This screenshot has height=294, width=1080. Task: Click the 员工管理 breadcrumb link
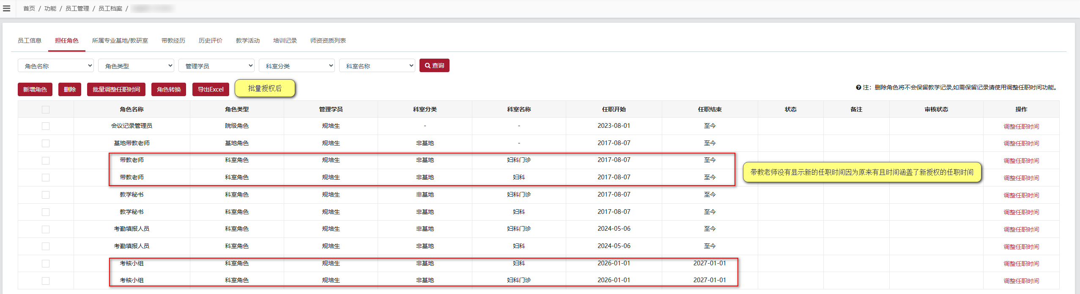tap(77, 8)
